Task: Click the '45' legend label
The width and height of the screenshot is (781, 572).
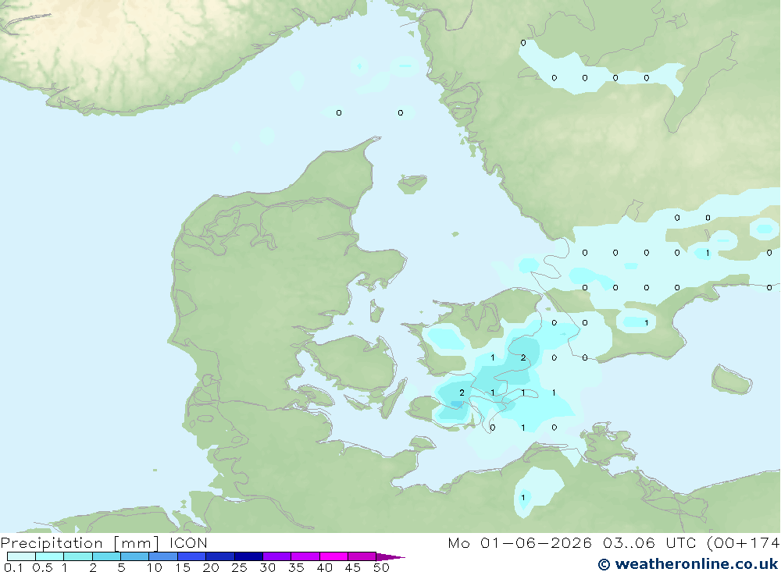Action: point(353,567)
